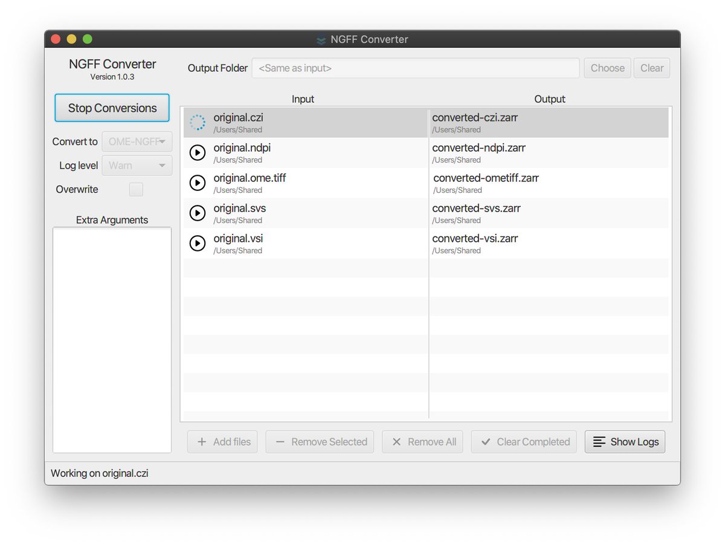Image resolution: width=725 pixels, height=544 pixels.
Task: Click the Add files button
Action: point(223,442)
